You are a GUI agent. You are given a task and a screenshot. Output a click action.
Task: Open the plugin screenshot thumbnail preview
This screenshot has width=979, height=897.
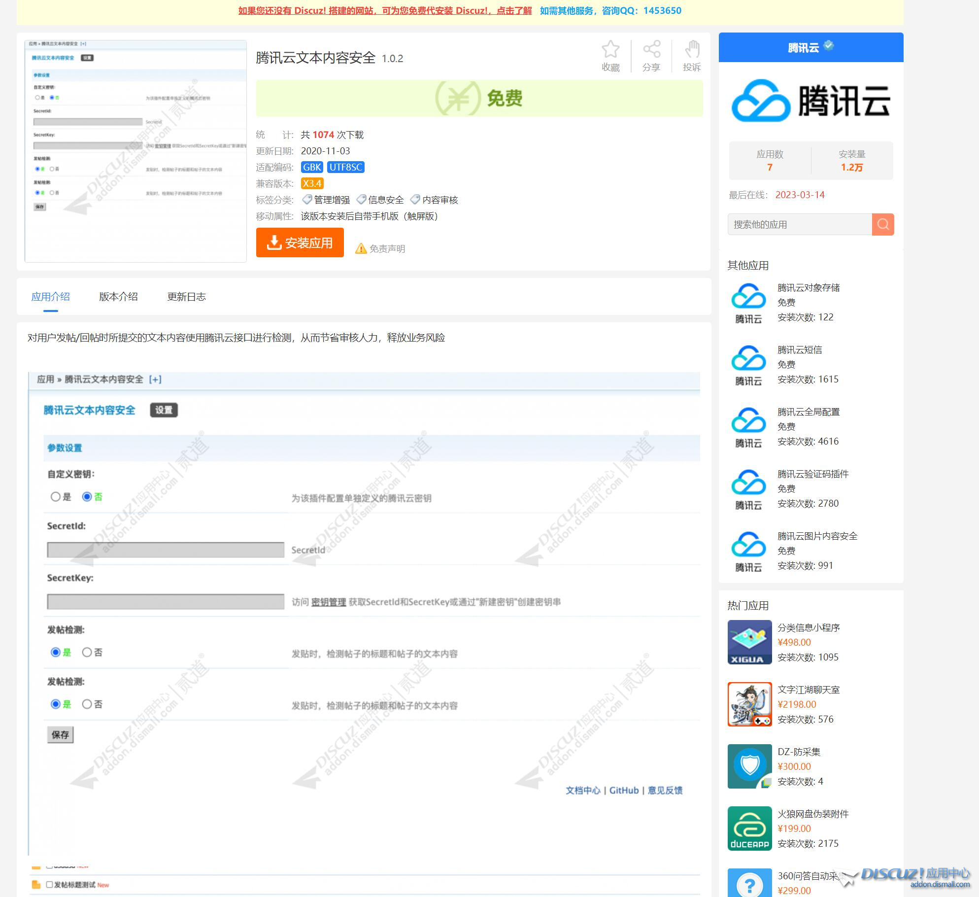pos(135,151)
